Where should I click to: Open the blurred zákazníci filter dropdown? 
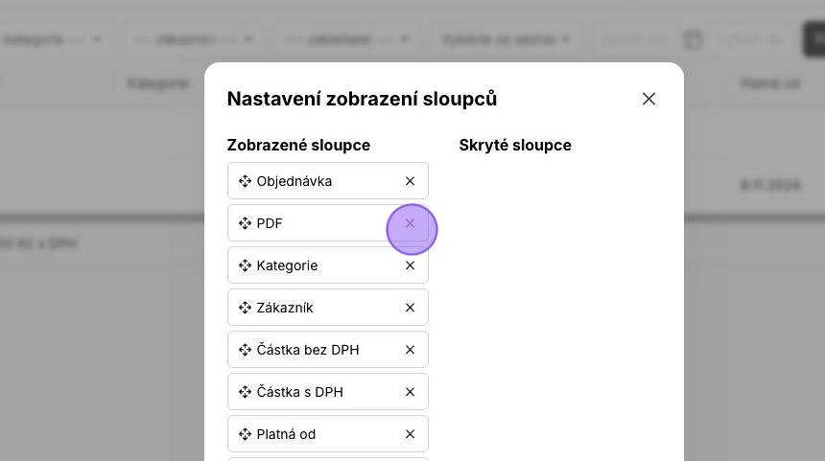click(x=193, y=39)
